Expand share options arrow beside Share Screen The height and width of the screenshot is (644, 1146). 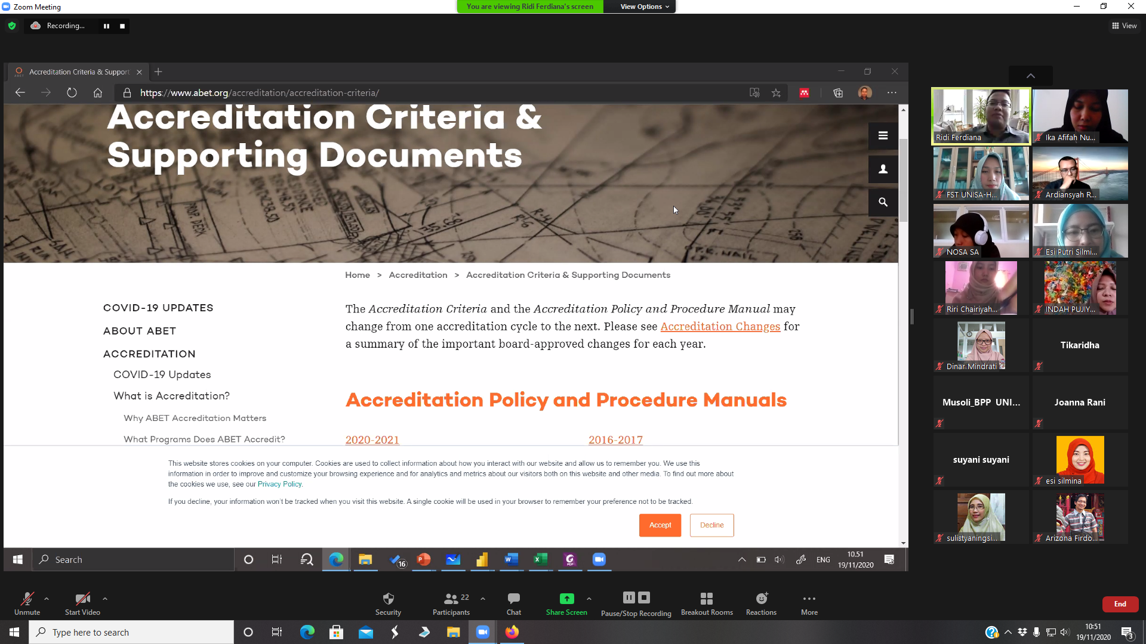589,598
